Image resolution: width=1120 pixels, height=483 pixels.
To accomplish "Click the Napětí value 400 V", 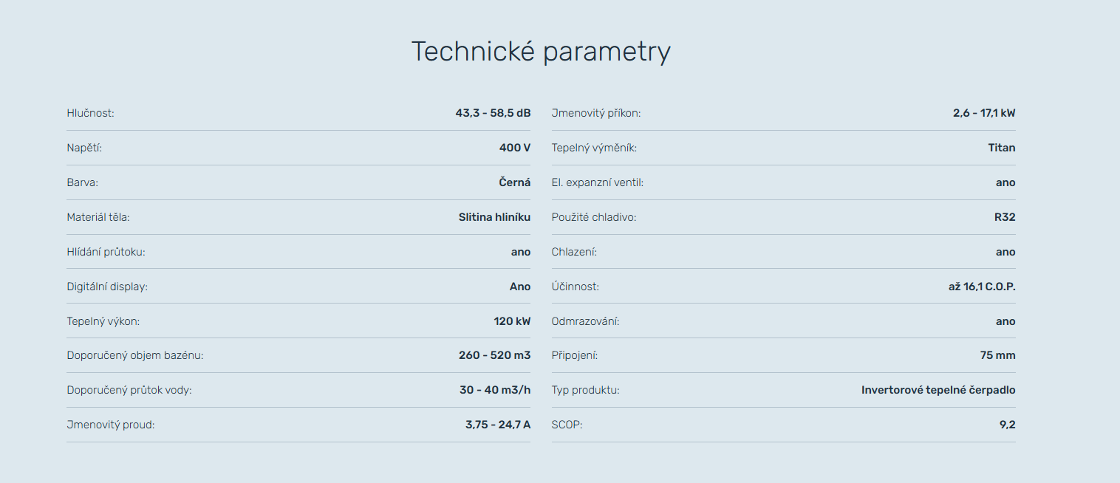I will pyautogui.click(x=514, y=148).
